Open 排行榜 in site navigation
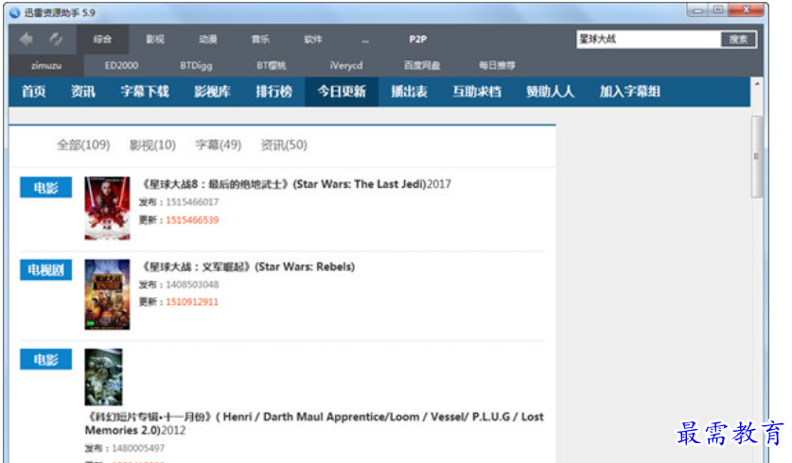This screenshot has height=463, width=792. click(273, 92)
